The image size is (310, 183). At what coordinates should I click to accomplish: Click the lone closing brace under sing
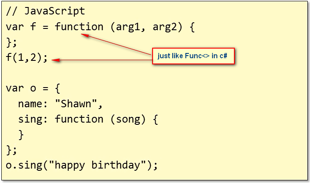pos(21,134)
